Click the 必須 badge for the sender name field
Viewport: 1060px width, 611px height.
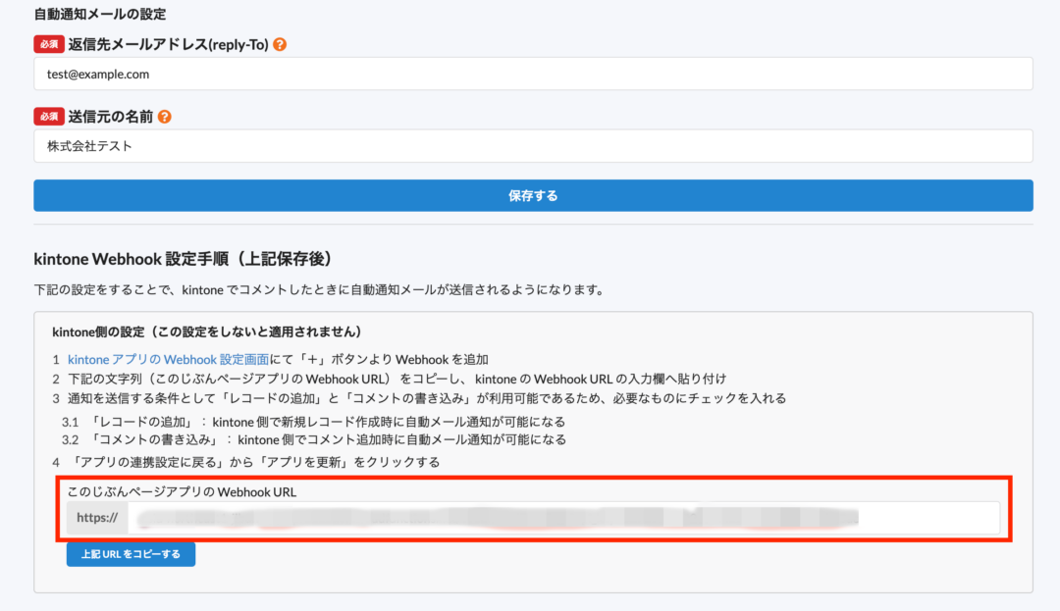[49, 116]
